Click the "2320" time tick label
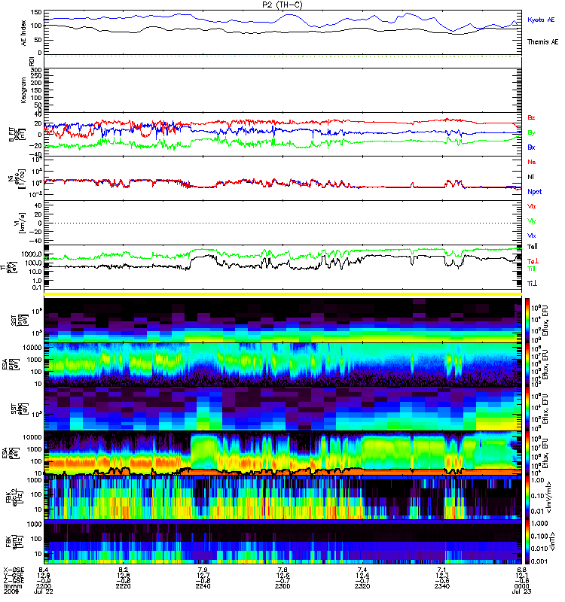The image size is (565, 602). pyautogui.click(x=362, y=586)
